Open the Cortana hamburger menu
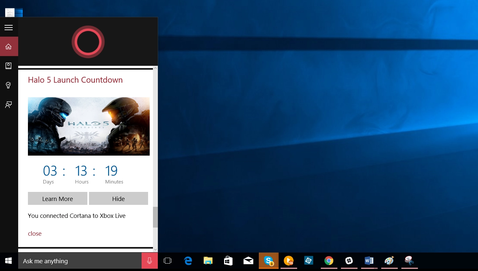 (9, 28)
